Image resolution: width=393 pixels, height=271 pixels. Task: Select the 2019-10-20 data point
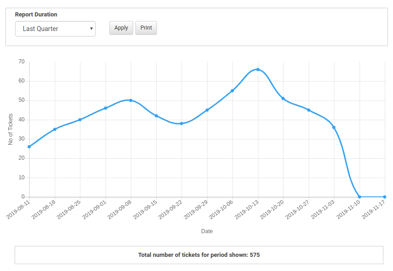click(x=283, y=99)
